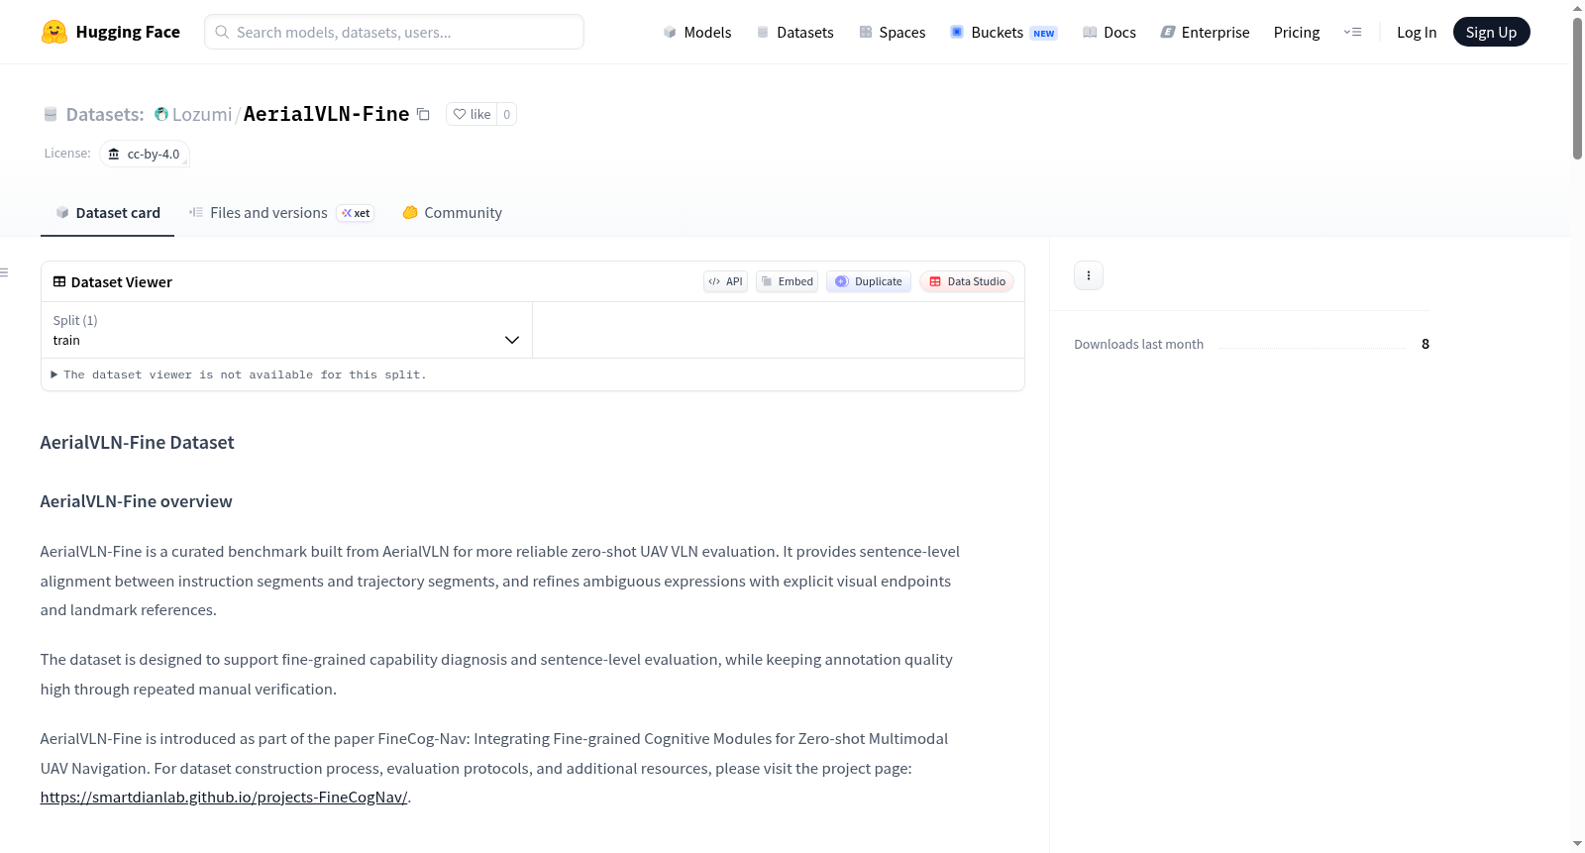
Task: Open the Split train dropdown
Action: point(286,330)
